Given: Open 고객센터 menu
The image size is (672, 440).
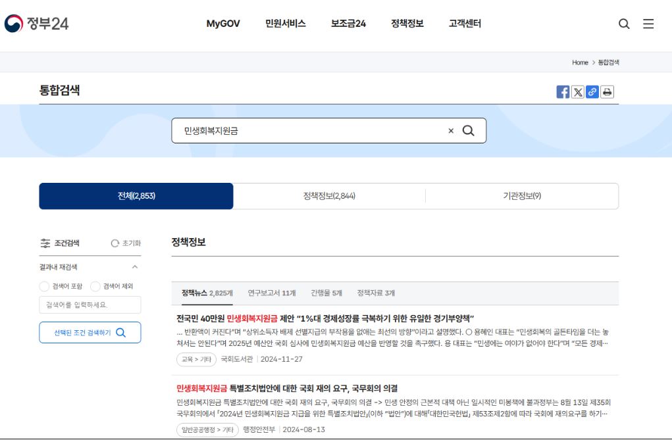Looking at the screenshot, I should tap(465, 24).
